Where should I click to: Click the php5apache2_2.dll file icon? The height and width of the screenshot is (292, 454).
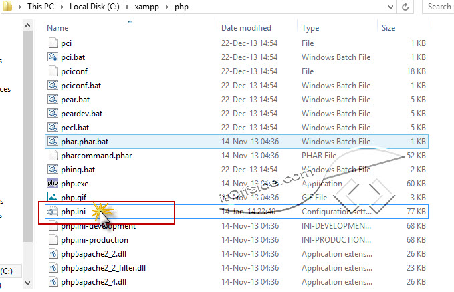tap(53, 253)
